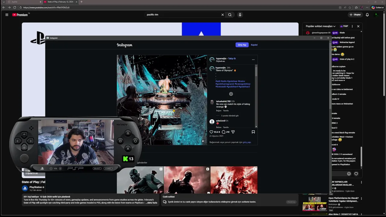Share the post with the paper-plane icon
This screenshot has width=386, height=217.
[x=233, y=132]
